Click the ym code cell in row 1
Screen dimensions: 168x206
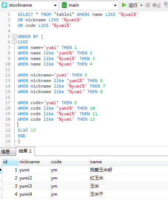click(69, 170)
